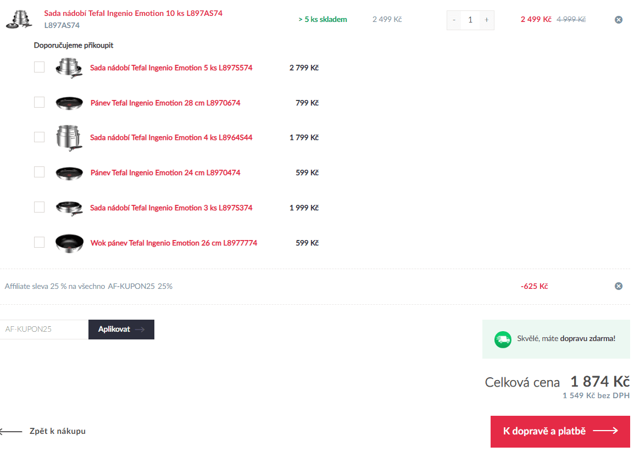Open the 10 ks L897AS74 cookware set thumbnail
634x463 pixels.
[x=19, y=19]
